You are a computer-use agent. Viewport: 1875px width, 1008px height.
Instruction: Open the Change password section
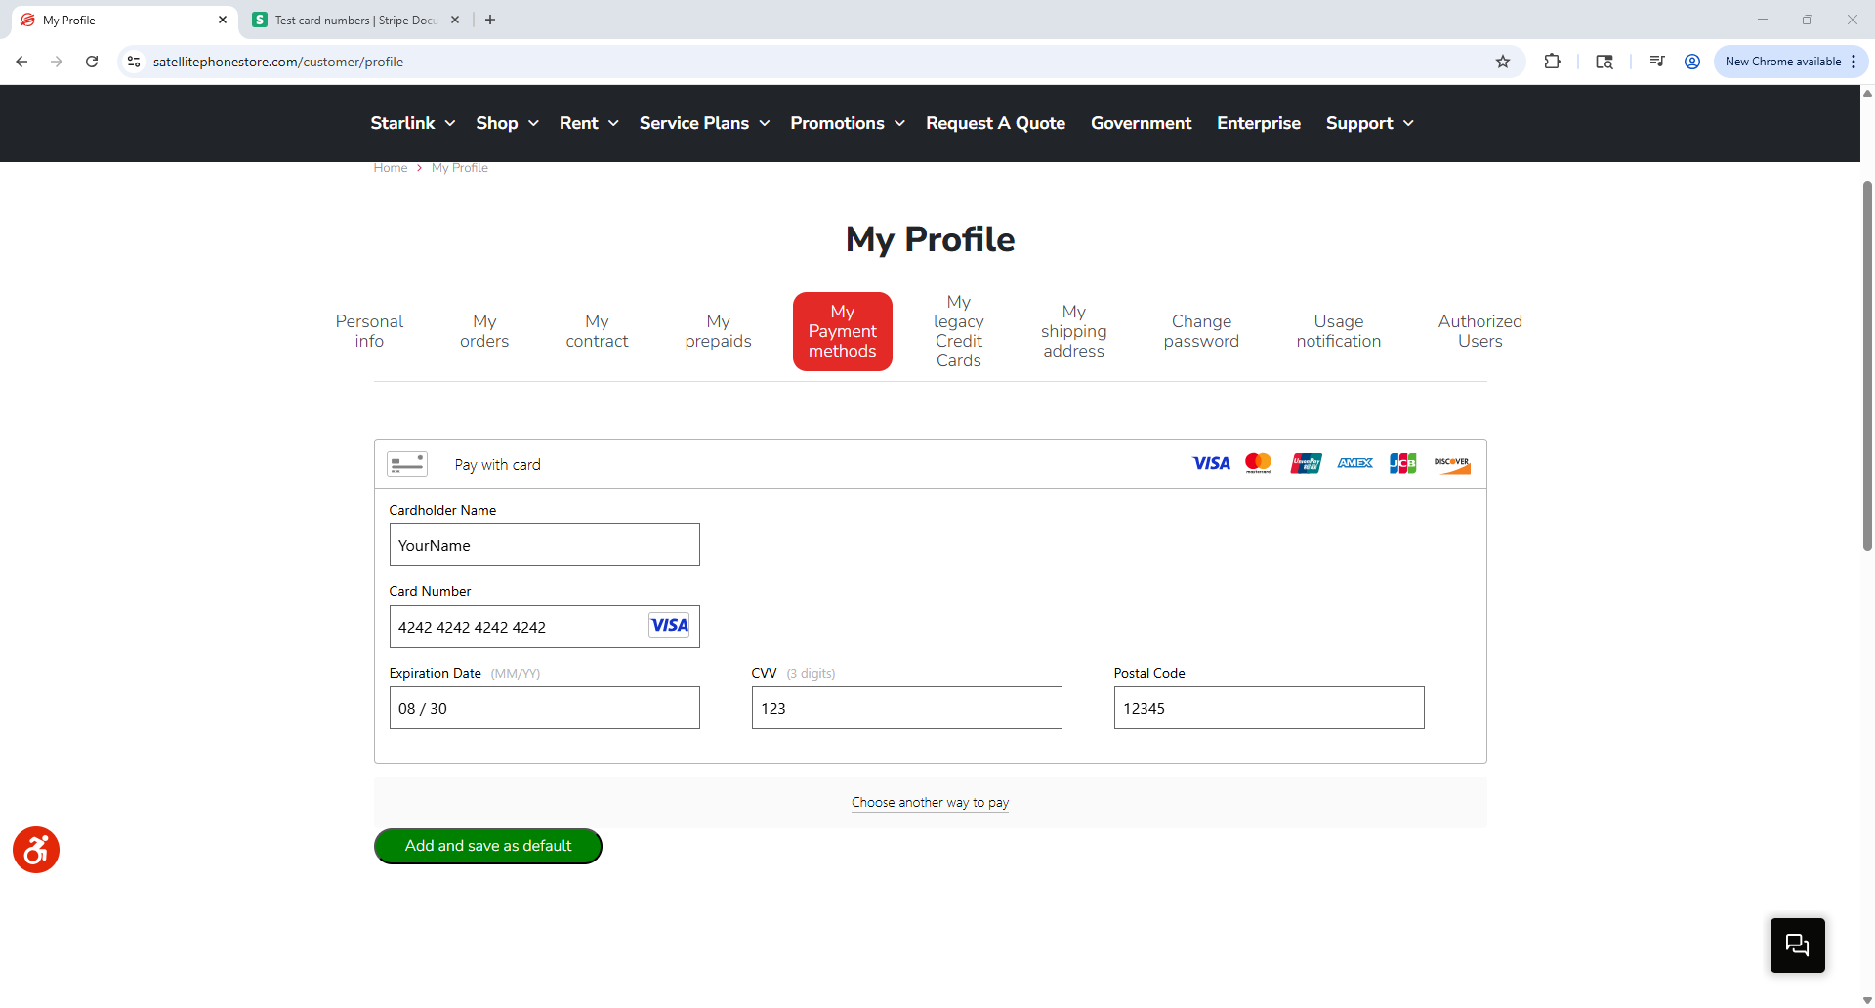tap(1200, 331)
